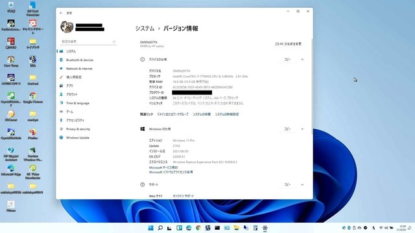
Task: Click the user profile avatar picture
Action: point(67,27)
